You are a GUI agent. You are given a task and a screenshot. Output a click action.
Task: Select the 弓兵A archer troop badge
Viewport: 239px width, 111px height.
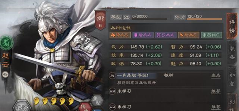click(166, 35)
